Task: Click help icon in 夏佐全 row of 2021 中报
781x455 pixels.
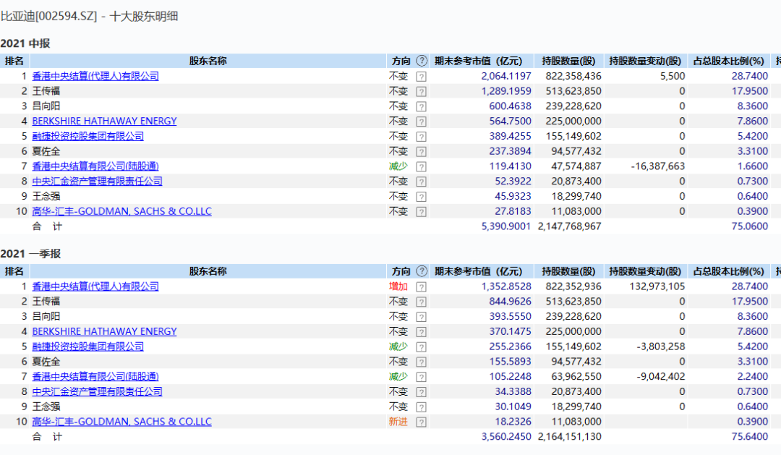Action: (x=421, y=152)
